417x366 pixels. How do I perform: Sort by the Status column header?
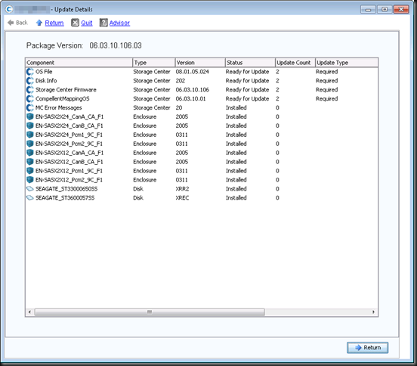pyautogui.click(x=250, y=63)
